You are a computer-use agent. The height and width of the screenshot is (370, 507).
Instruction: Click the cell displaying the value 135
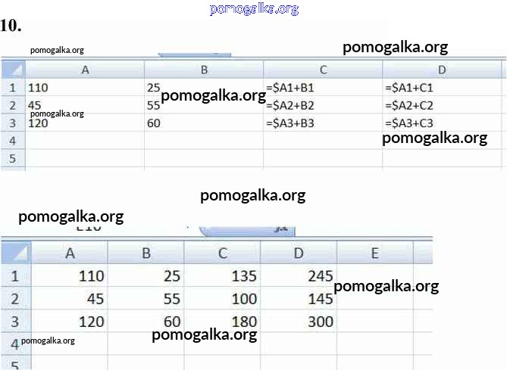(x=222, y=275)
